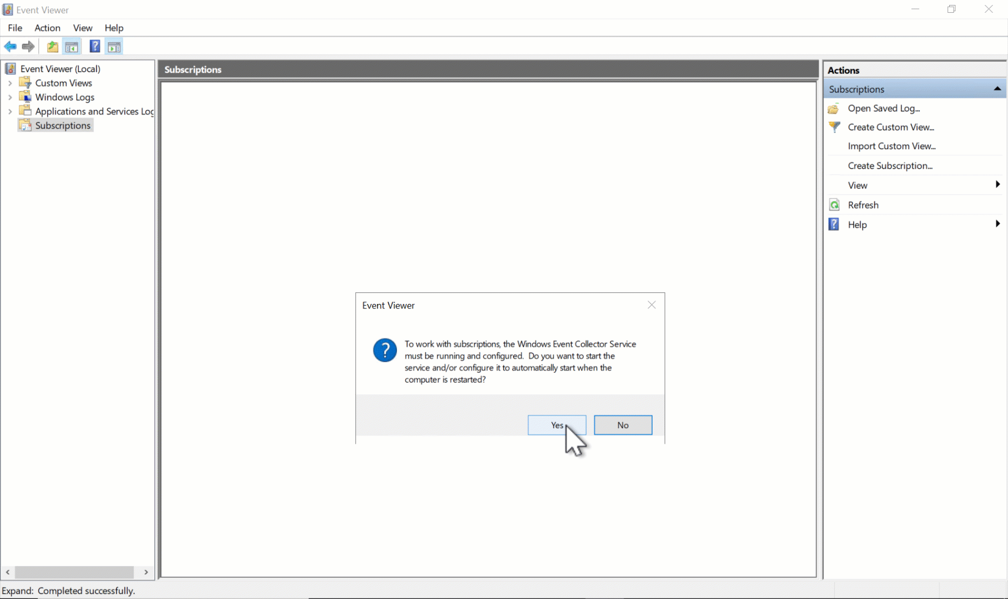The image size is (1008, 599).
Task: Select Subscriptions in the console tree
Action: click(x=63, y=125)
